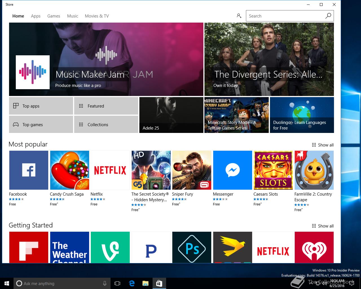The image size is (361, 289).
Task: Open the Collections button
Action: coord(106,124)
